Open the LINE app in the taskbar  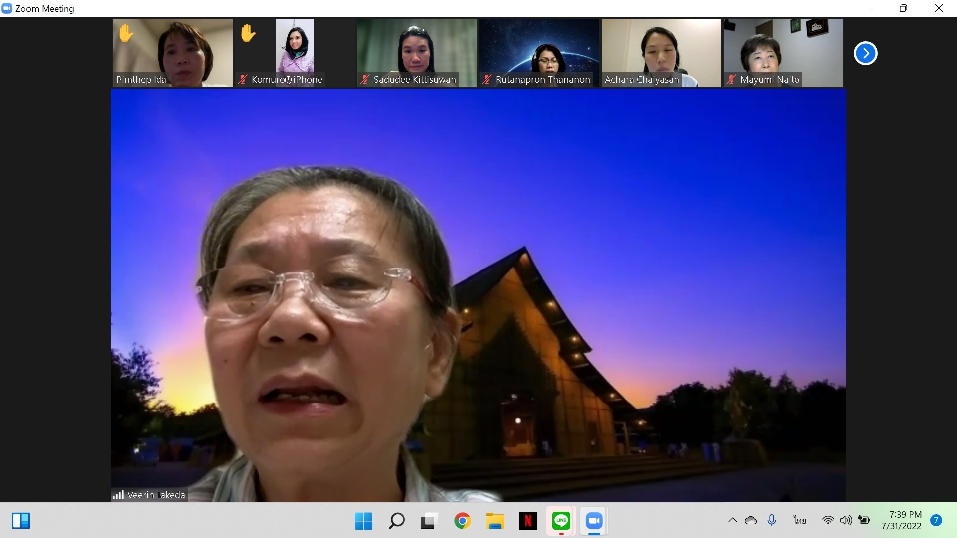click(561, 521)
